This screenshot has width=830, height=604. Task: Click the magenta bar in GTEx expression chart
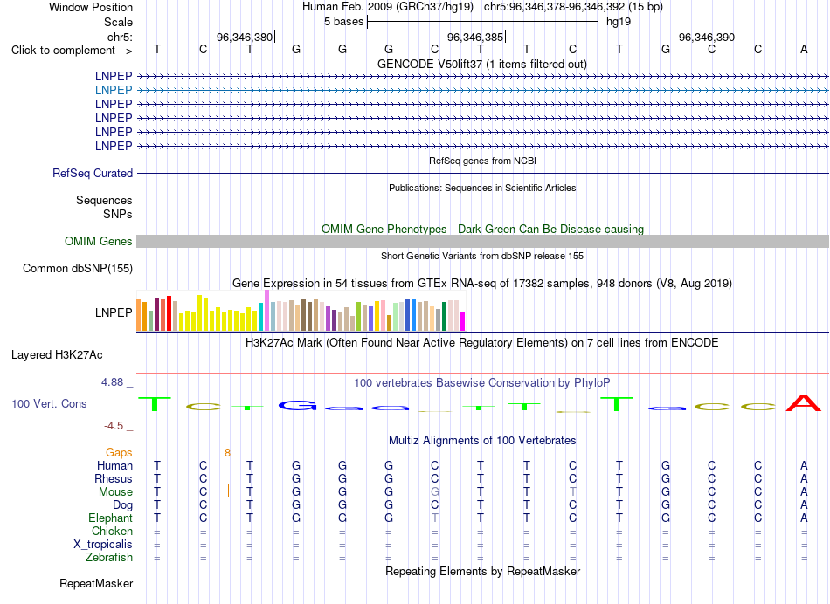point(462,321)
